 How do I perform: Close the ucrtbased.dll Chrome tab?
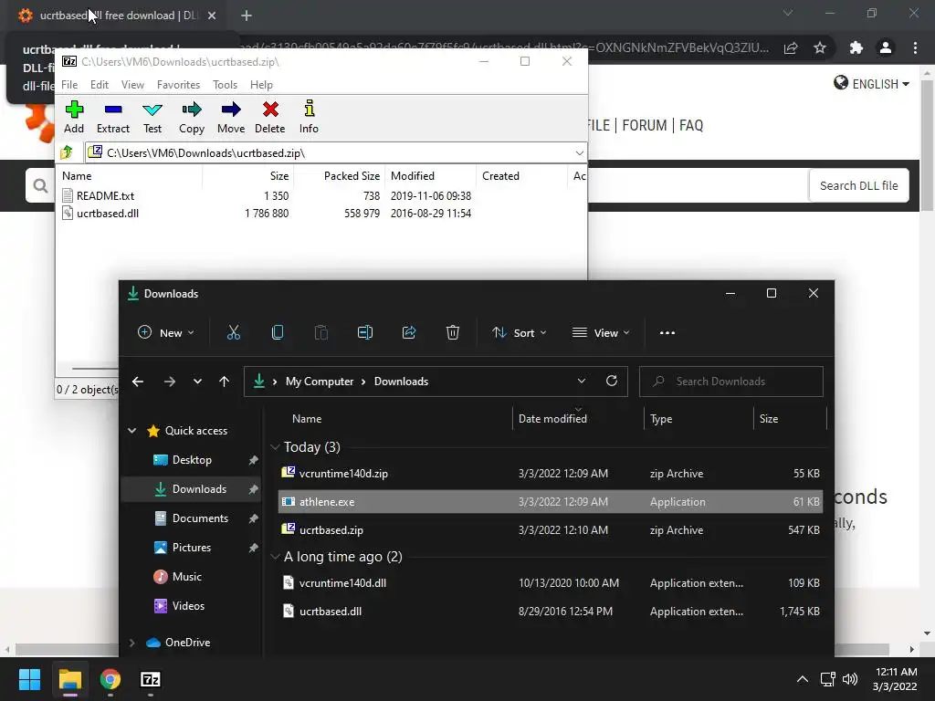coord(212,16)
